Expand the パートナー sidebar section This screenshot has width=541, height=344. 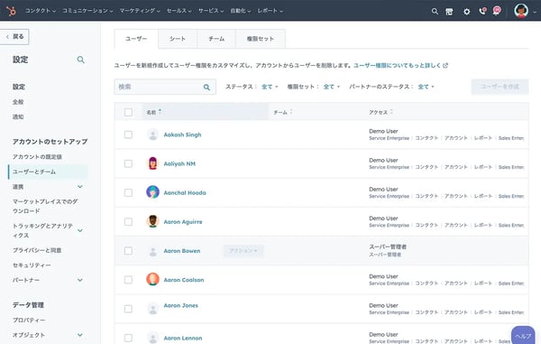click(80, 280)
